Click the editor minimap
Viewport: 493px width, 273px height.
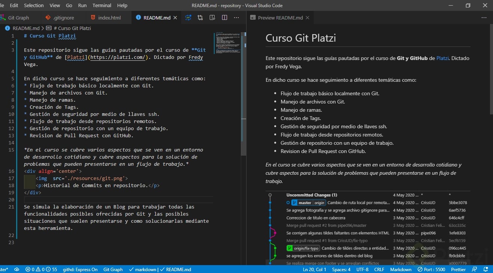pyautogui.click(x=227, y=43)
